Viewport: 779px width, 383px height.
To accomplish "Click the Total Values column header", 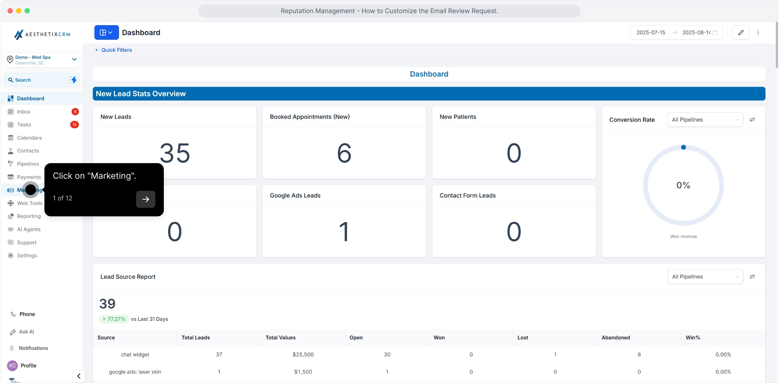I will click(281, 338).
